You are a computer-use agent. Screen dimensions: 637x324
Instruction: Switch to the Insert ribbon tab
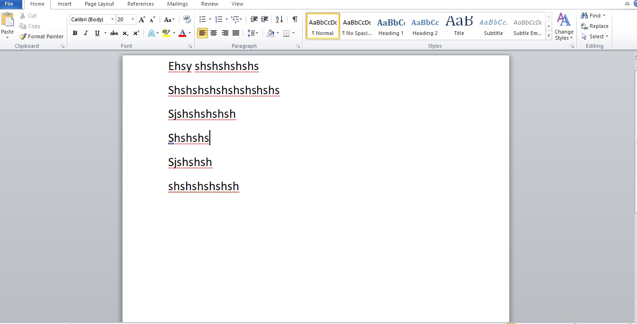point(64,4)
